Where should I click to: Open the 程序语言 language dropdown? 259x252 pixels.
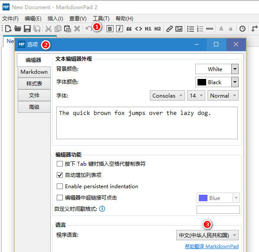coord(207,235)
